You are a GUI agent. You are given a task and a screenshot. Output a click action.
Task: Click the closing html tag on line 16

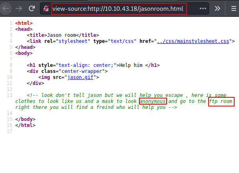coord(25,125)
